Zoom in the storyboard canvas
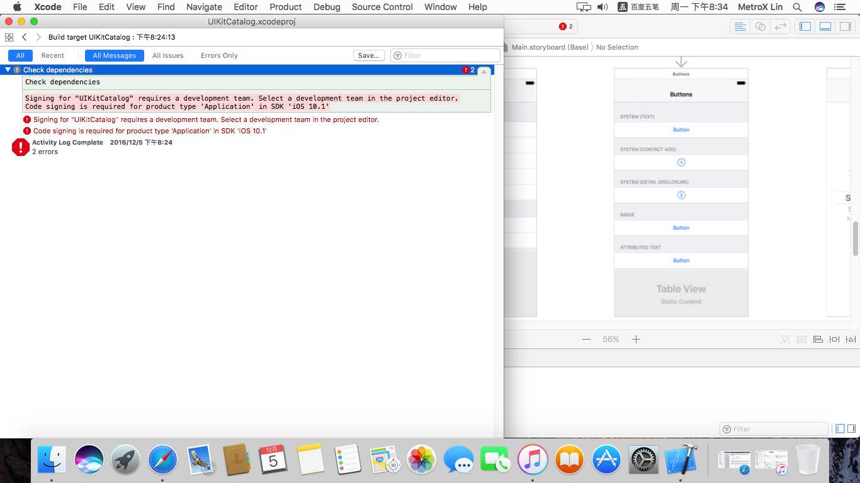The height and width of the screenshot is (483, 860). 636,339
